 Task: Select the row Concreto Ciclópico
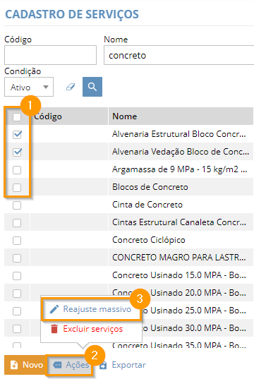128,240
